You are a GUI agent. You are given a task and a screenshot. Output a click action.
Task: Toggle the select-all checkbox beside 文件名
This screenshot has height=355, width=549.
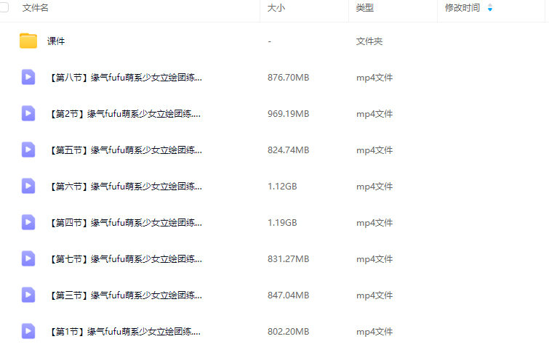[4, 7]
